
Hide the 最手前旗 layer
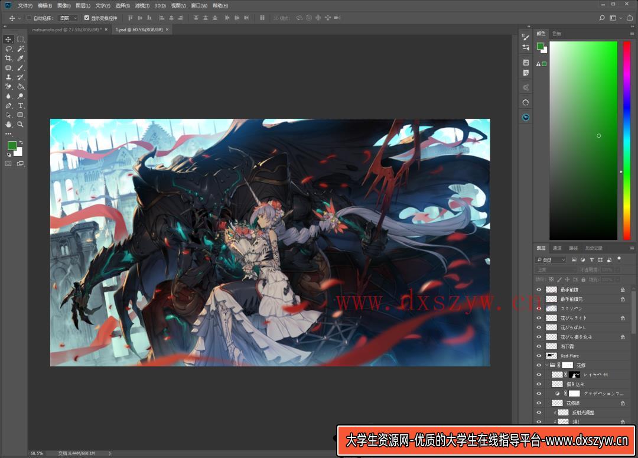pos(539,290)
